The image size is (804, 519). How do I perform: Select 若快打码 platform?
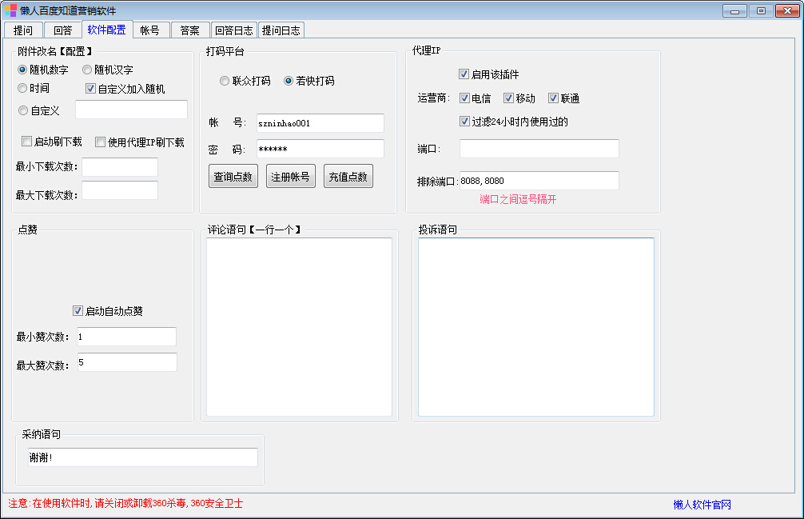click(309, 81)
